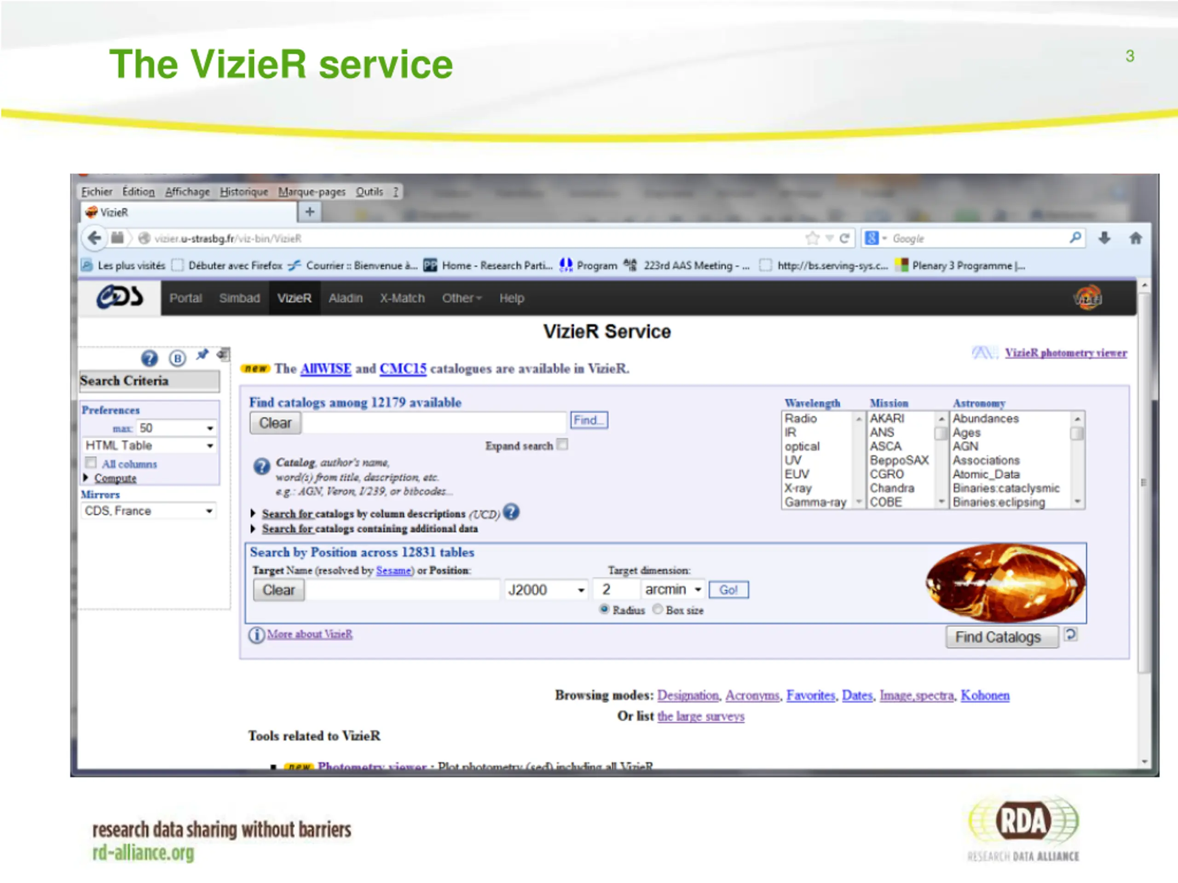Image resolution: width=1178 pixels, height=883 pixels.
Task: Click the browser back arrow button
Action: 94,238
